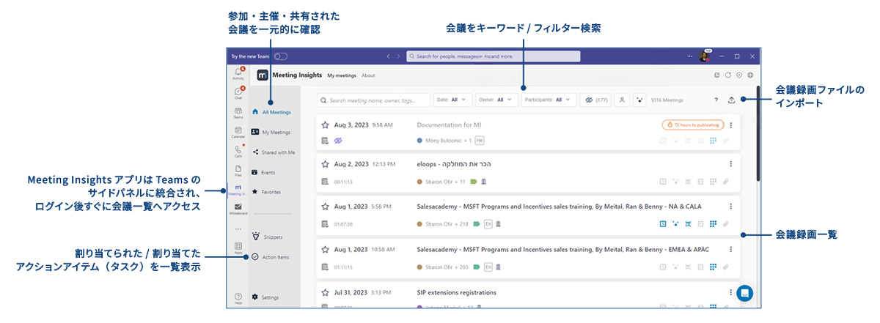Toggle the Try the new Teams switch
Screen dimensions: 880x323
(x=281, y=56)
